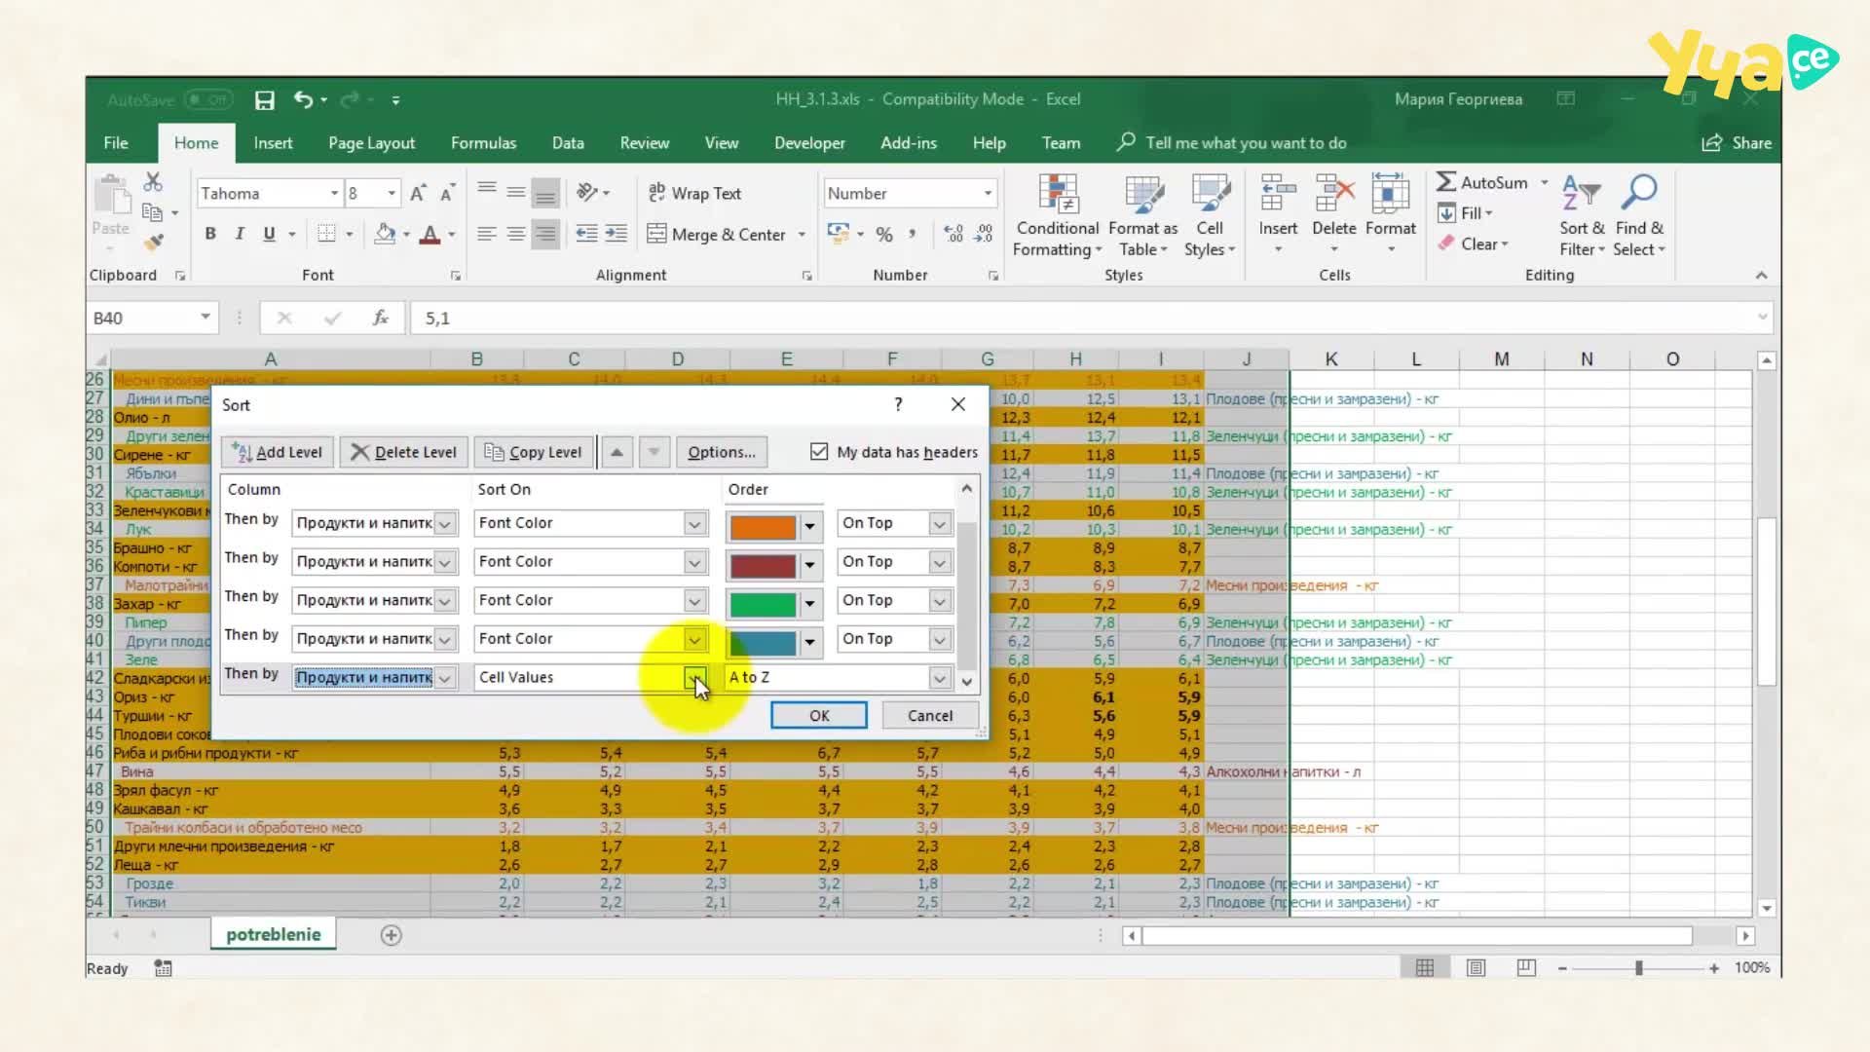The image size is (1870, 1052).
Task: Open the Number format dropdown
Action: (988, 193)
